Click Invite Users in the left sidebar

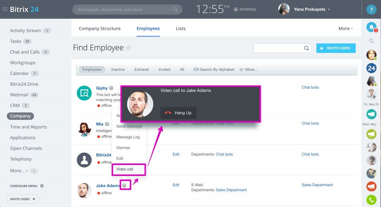point(23,199)
